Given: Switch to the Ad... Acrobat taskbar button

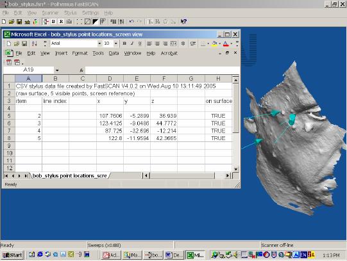Looking at the screenshot, I should pyautogui.click(x=111, y=255).
